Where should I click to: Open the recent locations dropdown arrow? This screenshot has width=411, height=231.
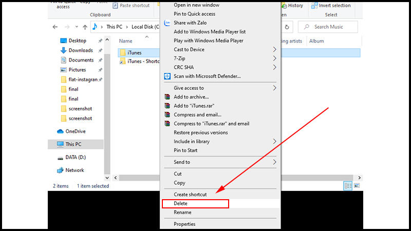[x=77, y=27]
